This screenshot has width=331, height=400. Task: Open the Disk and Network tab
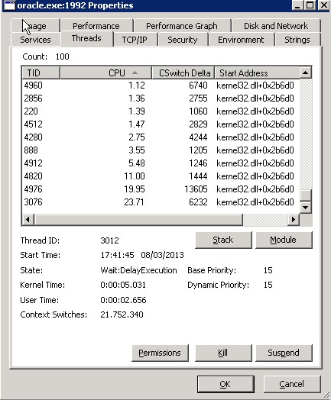coord(276,26)
